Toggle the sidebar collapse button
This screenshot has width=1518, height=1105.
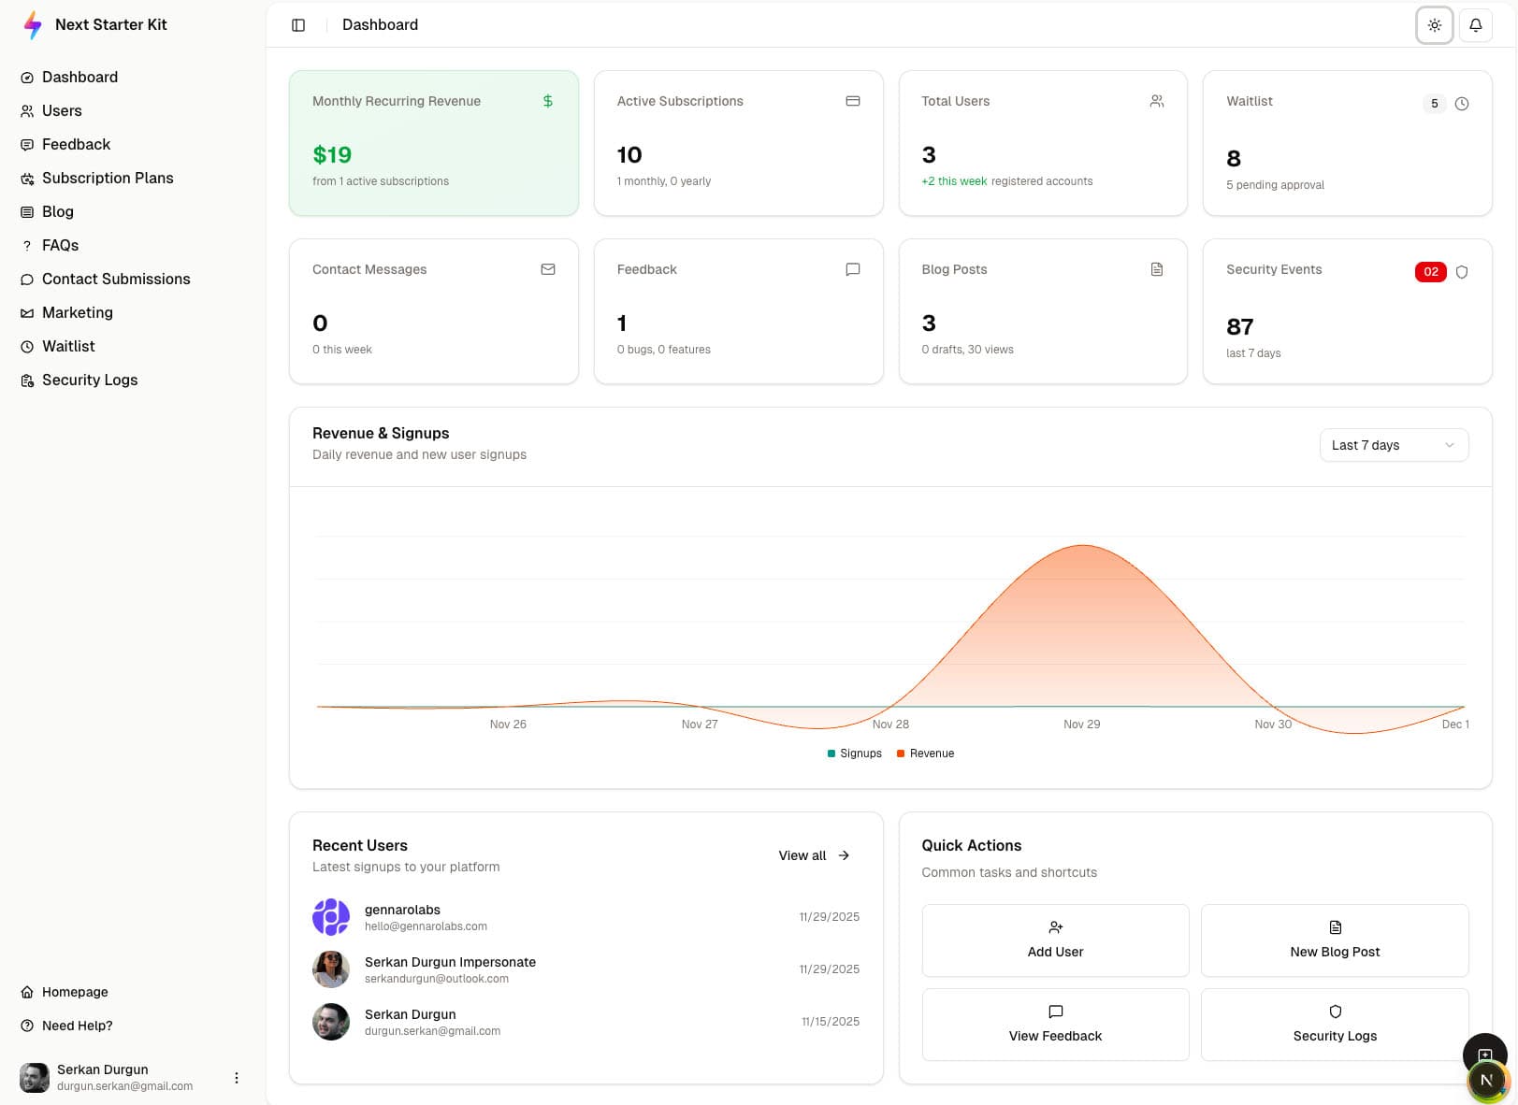[297, 24]
